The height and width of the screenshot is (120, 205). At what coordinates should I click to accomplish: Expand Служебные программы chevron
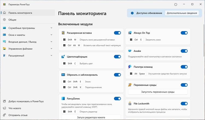(51, 28)
